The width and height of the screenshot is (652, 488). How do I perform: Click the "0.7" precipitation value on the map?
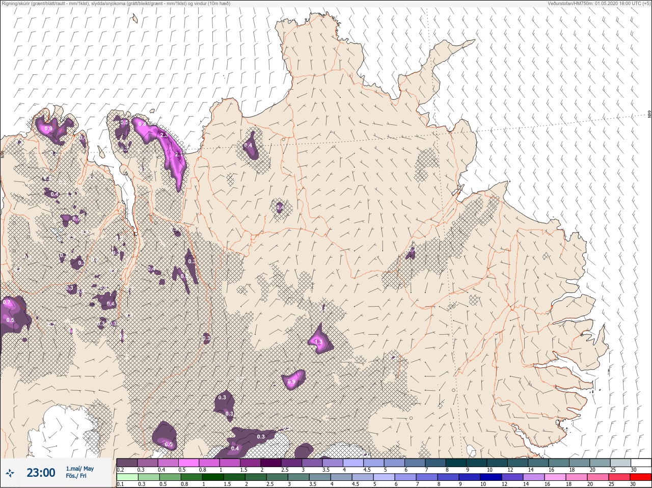tap(7, 303)
